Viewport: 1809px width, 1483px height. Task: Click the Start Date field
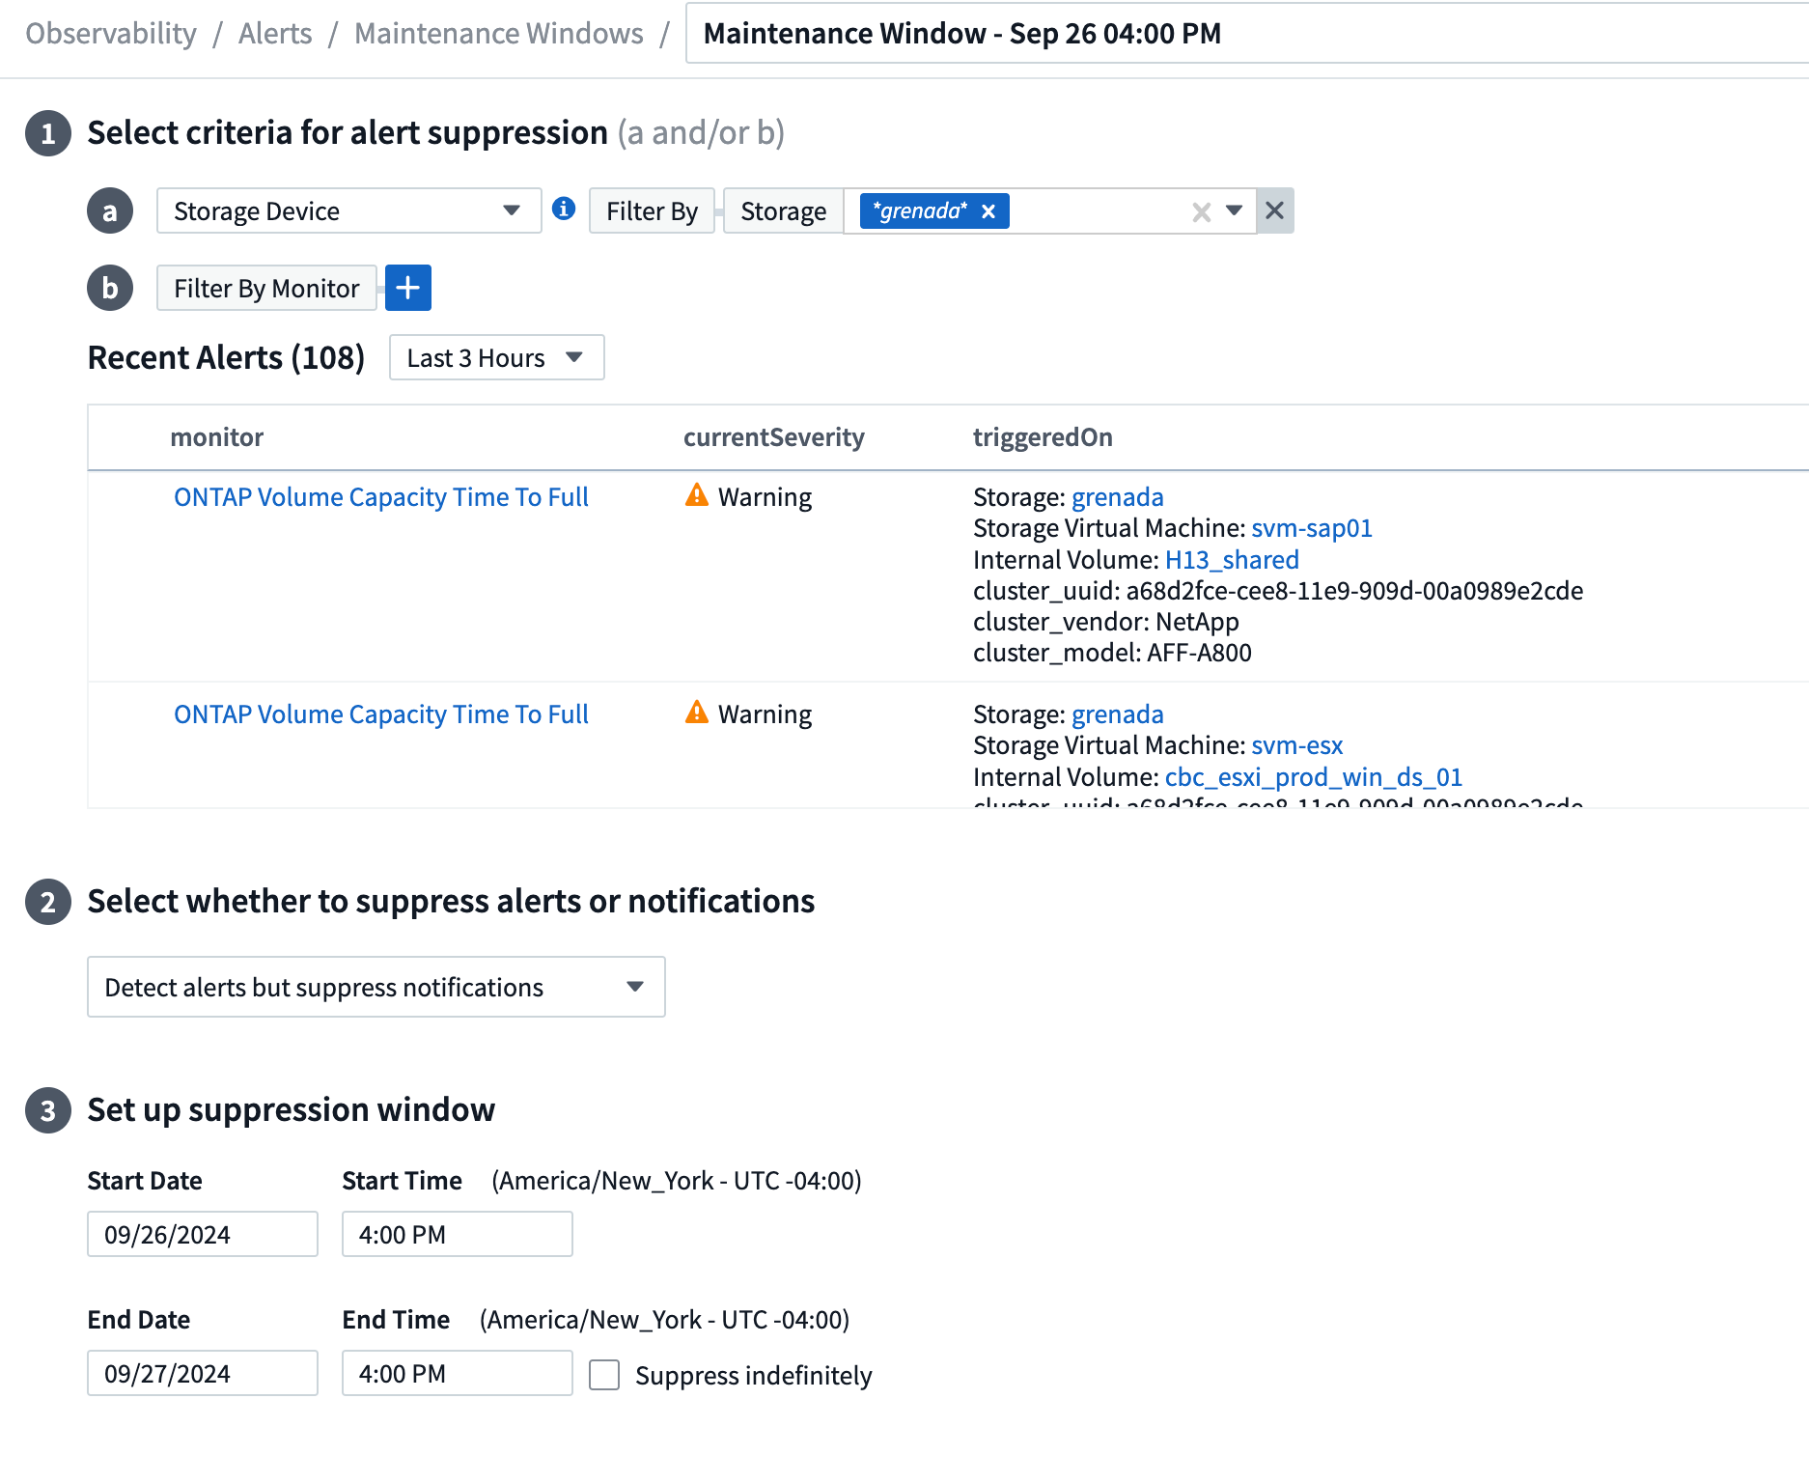(202, 1234)
